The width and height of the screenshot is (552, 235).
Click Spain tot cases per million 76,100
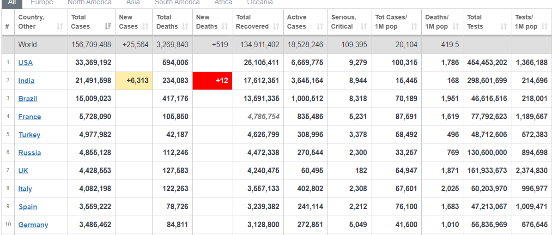(406, 206)
